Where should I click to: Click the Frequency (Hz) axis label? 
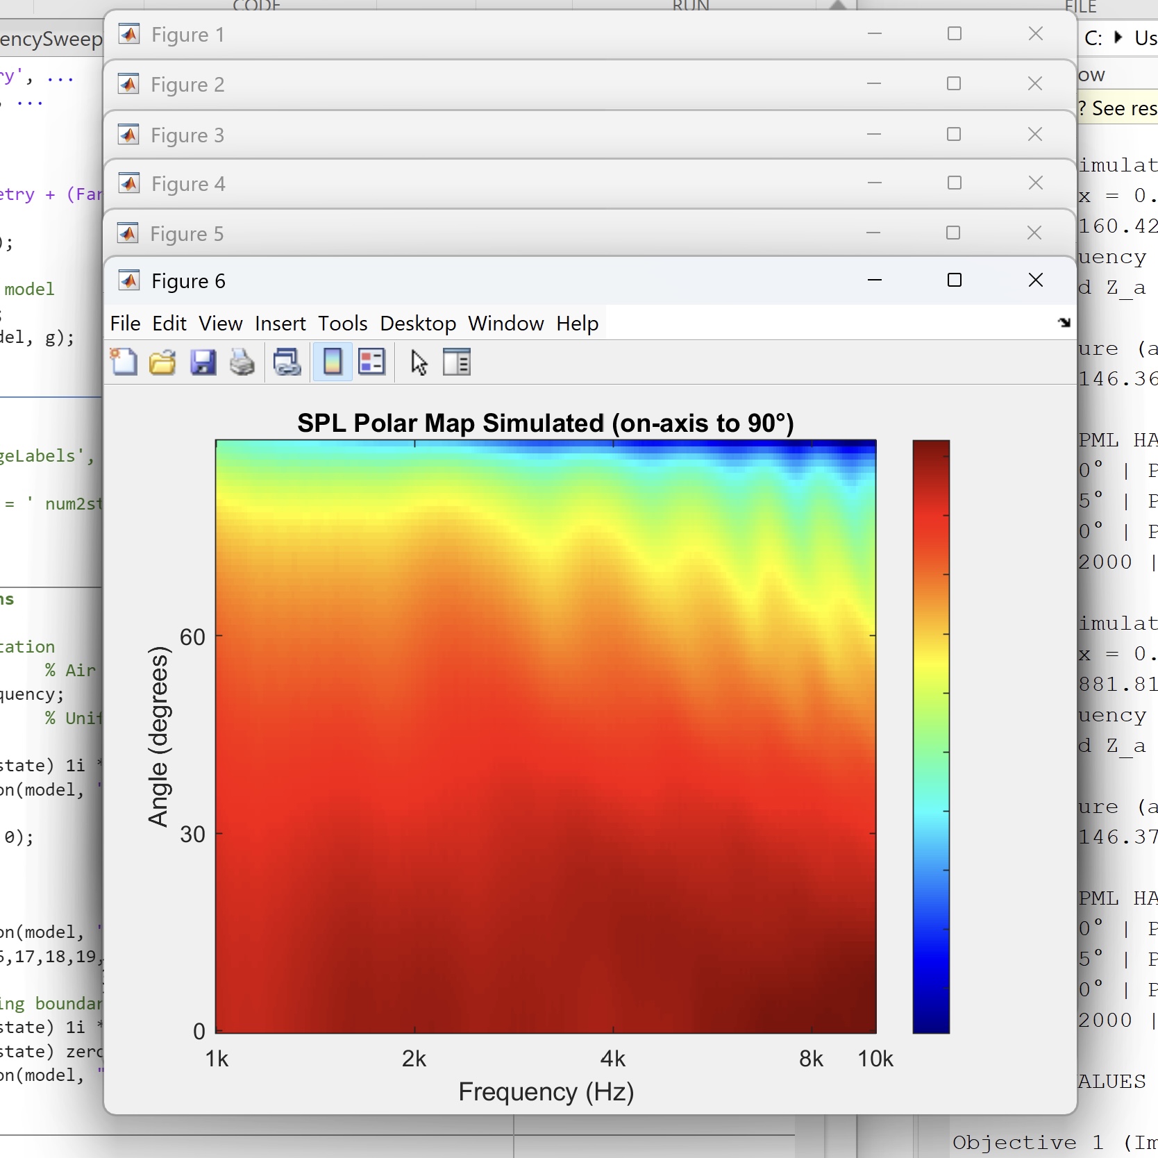[x=546, y=1092]
